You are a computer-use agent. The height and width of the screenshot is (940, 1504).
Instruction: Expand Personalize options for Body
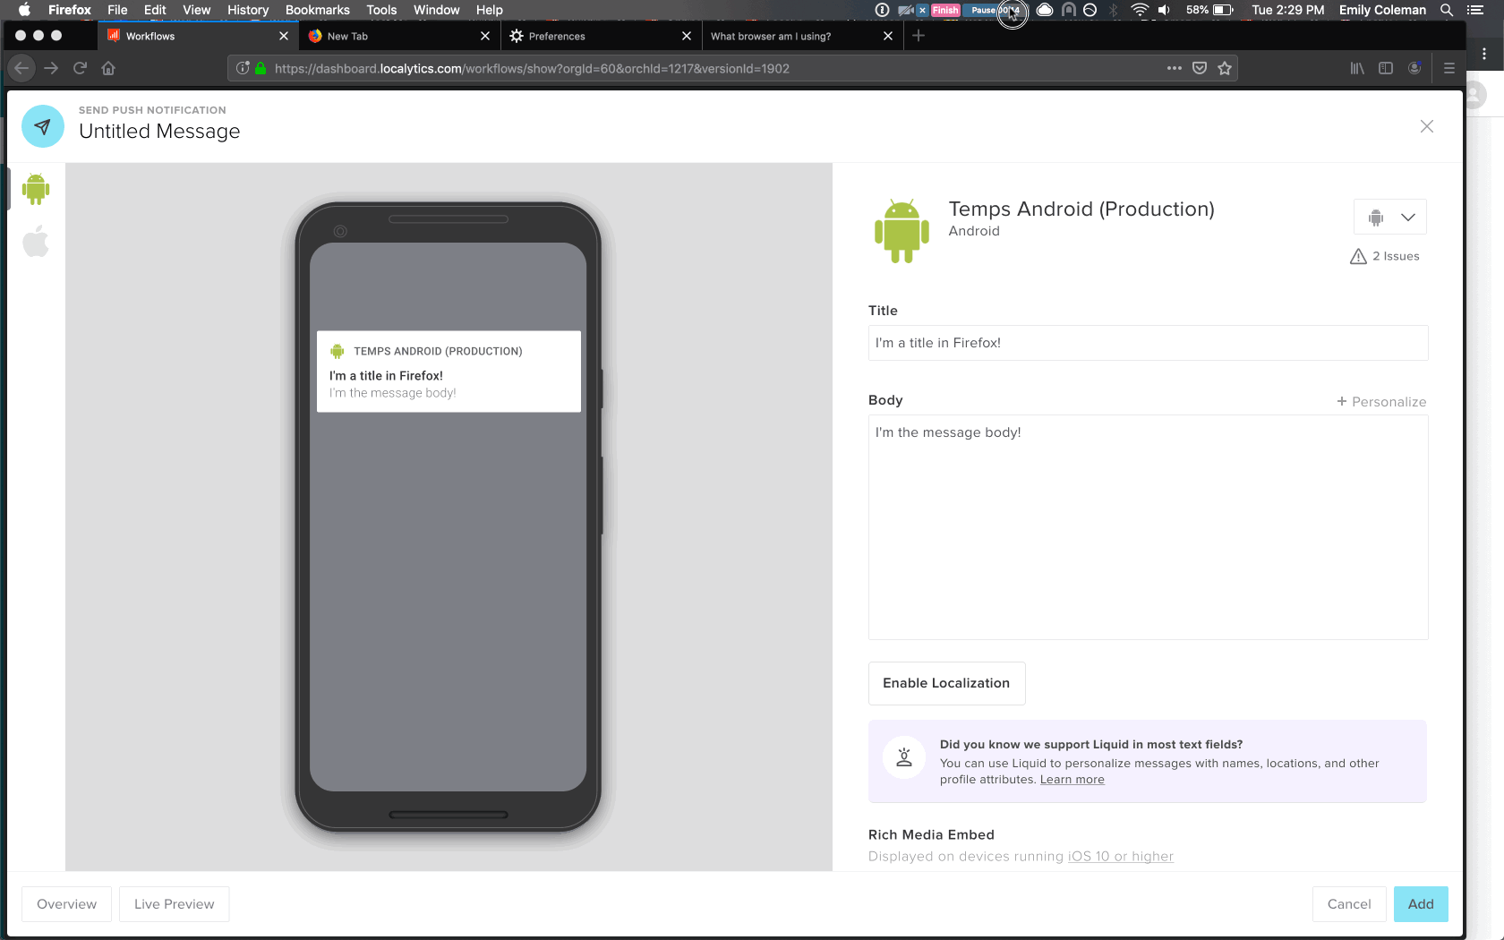pos(1381,402)
